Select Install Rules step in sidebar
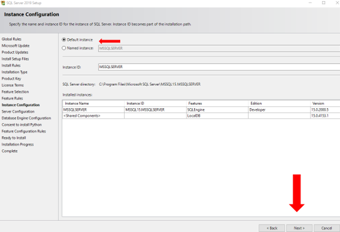This screenshot has height=232, width=340. [11, 66]
